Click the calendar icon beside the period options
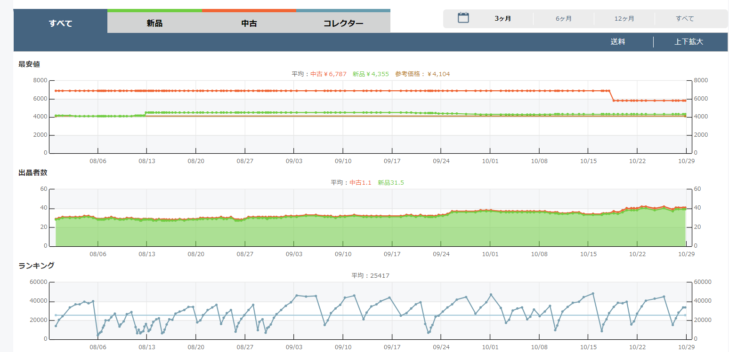 pos(463,18)
